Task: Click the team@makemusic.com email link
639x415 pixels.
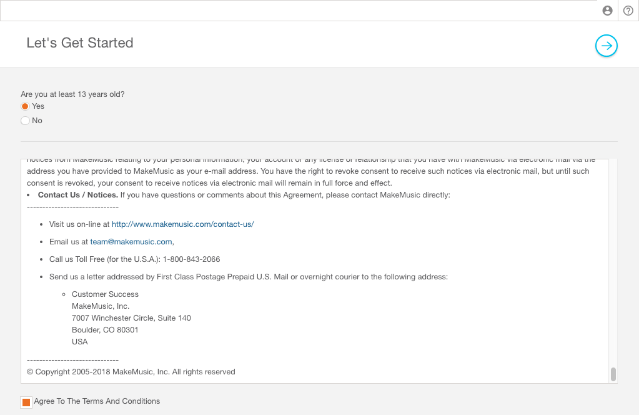Action: (x=131, y=242)
